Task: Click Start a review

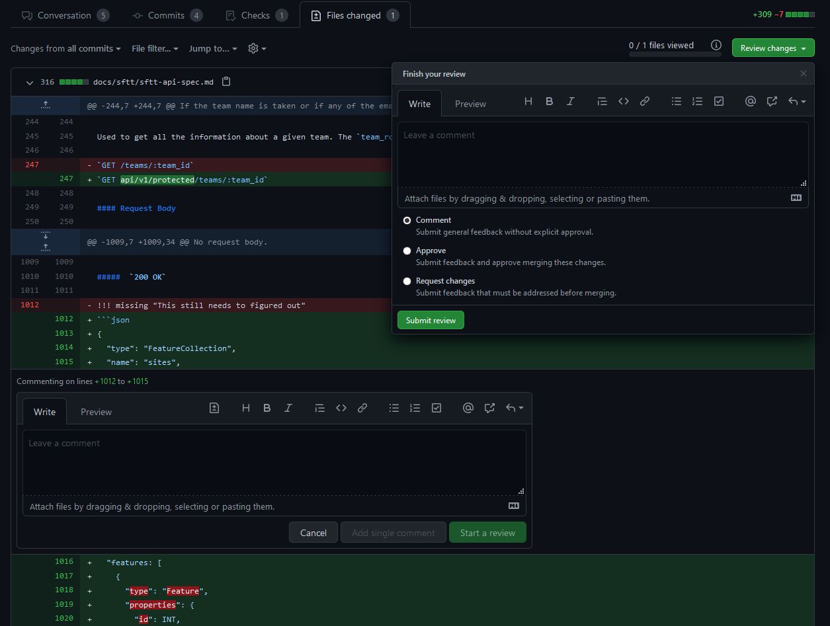Action: (487, 532)
